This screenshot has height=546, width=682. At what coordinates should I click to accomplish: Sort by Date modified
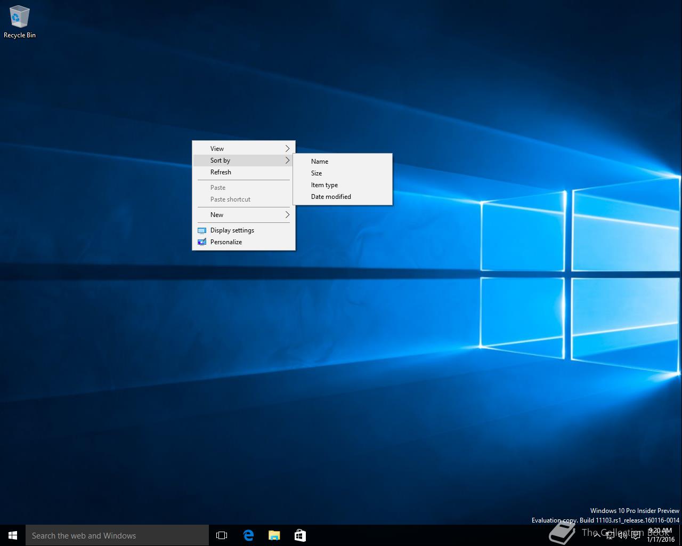click(x=331, y=197)
